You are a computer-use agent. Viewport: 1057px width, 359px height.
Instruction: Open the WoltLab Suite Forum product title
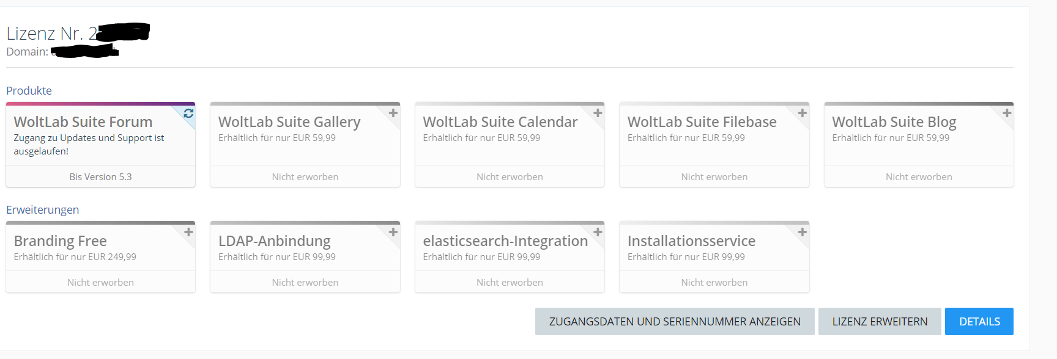pos(83,122)
